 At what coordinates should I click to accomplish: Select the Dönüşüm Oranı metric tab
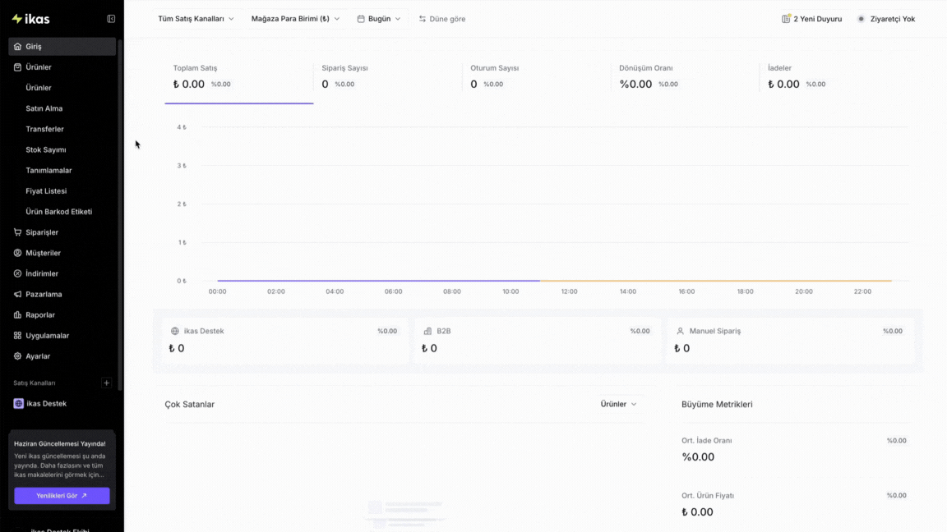pos(685,77)
